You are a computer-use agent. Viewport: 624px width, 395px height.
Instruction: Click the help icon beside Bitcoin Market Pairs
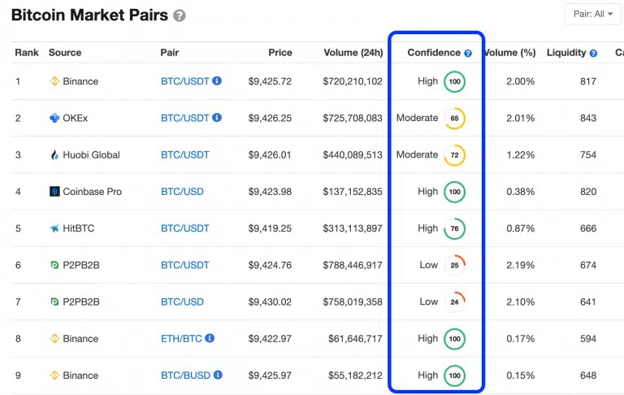[x=180, y=15]
